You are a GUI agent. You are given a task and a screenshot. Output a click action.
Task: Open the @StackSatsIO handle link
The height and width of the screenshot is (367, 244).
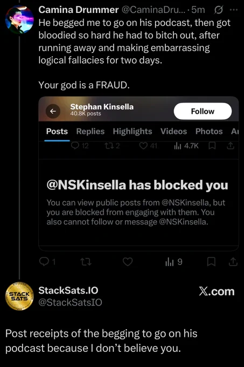tap(70, 302)
